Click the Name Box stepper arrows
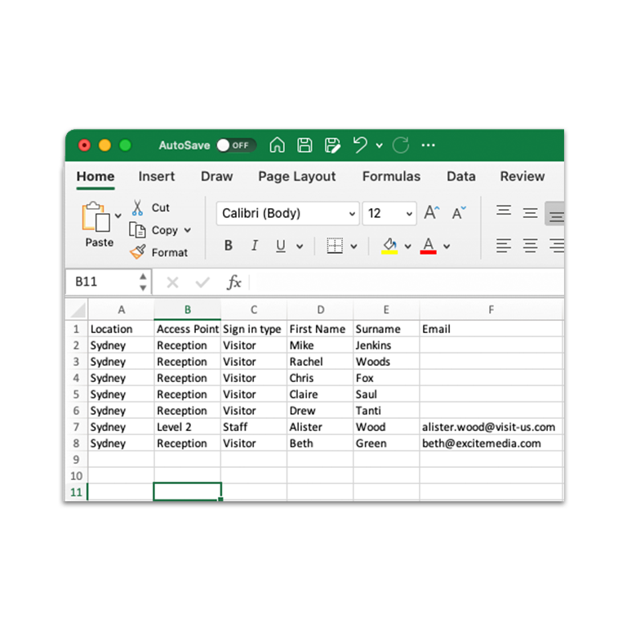This screenshot has height=627, width=627. click(x=143, y=282)
